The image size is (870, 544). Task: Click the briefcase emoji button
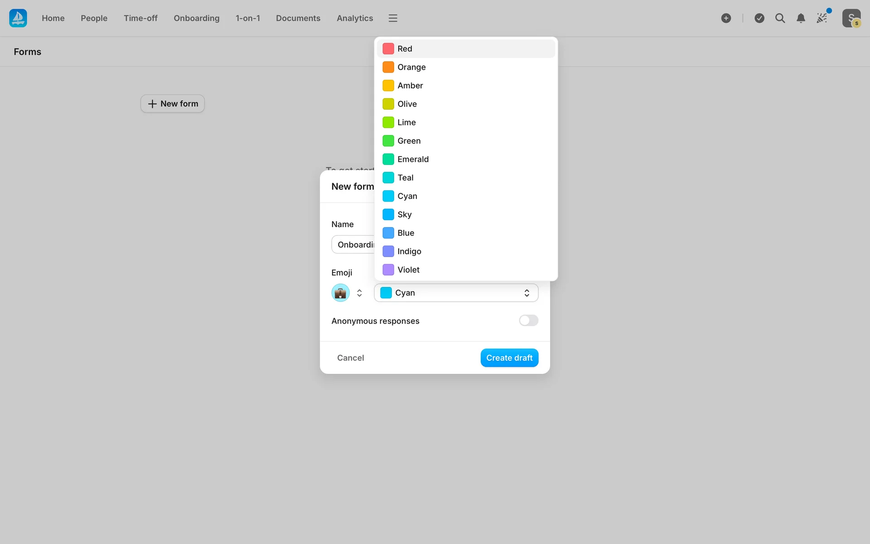(x=340, y=293)
